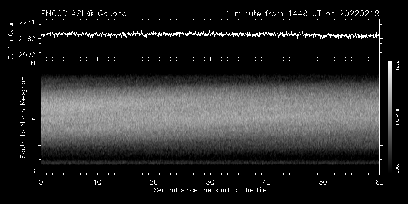Select the 2271 tick on Zenith Count axis

point(28,22)
